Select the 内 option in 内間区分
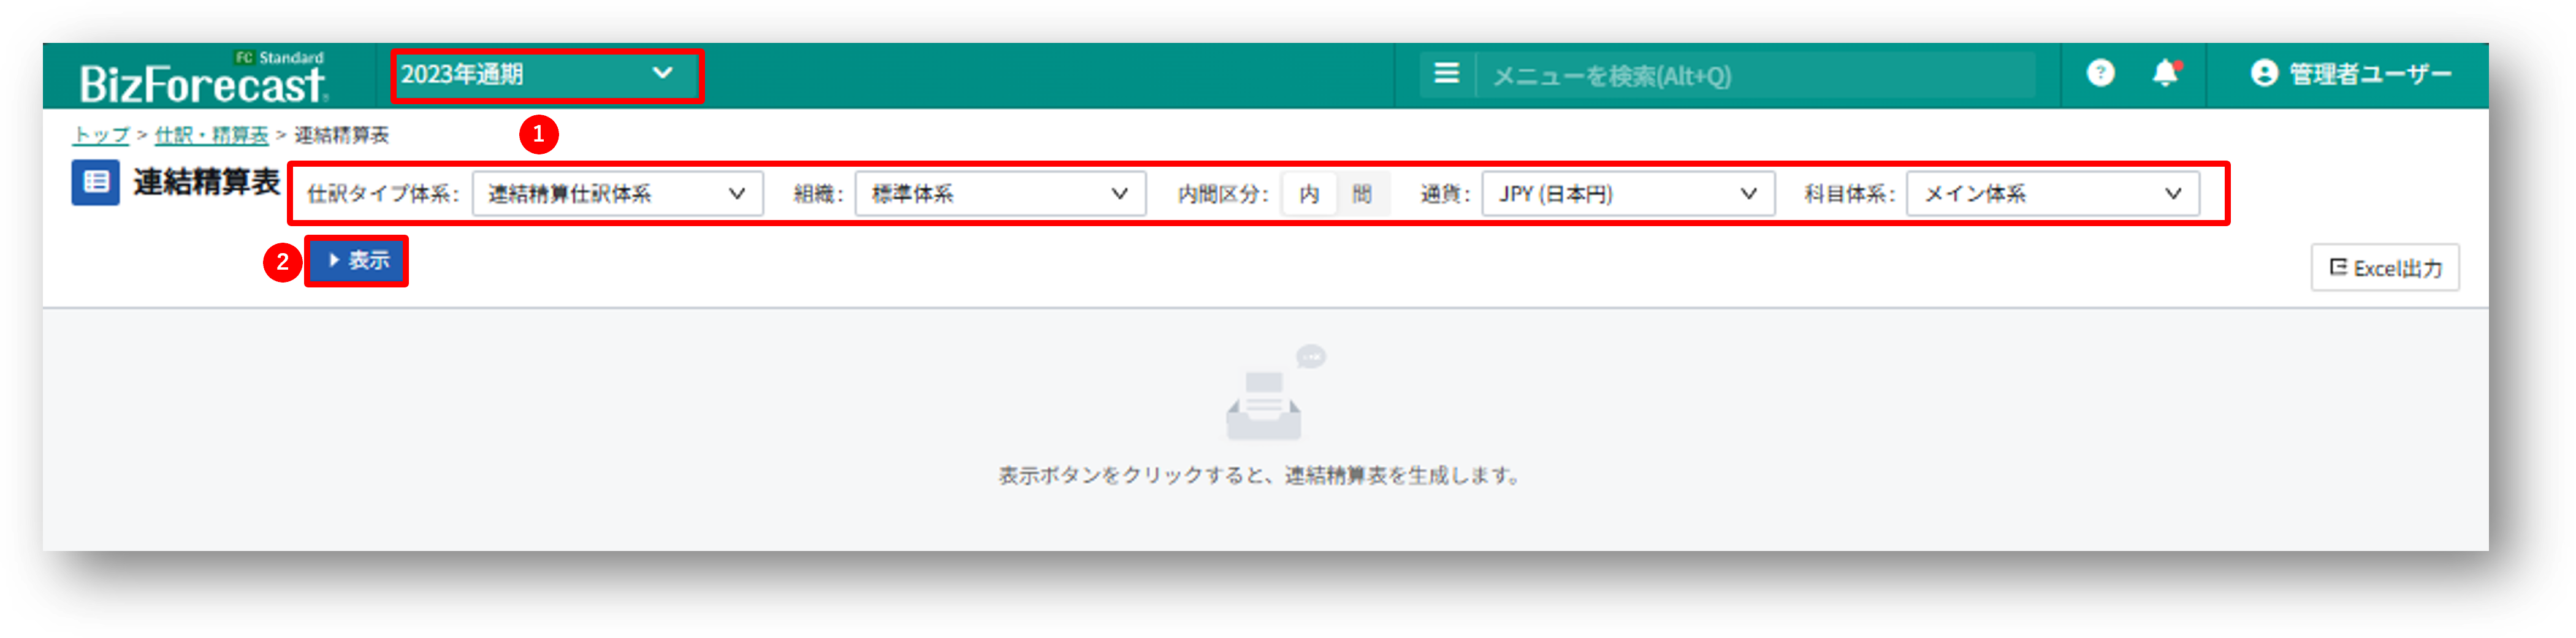Image resolution: width=2576 pixels, height=638 pixels. tap(1309, 194)
